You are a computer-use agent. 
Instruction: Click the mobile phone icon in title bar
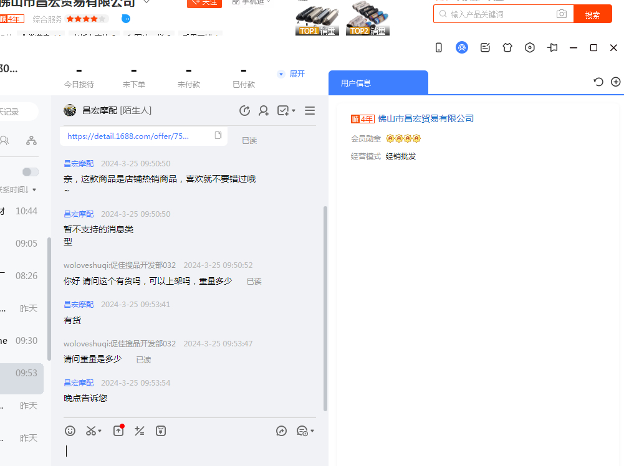(x=439, y=48)
